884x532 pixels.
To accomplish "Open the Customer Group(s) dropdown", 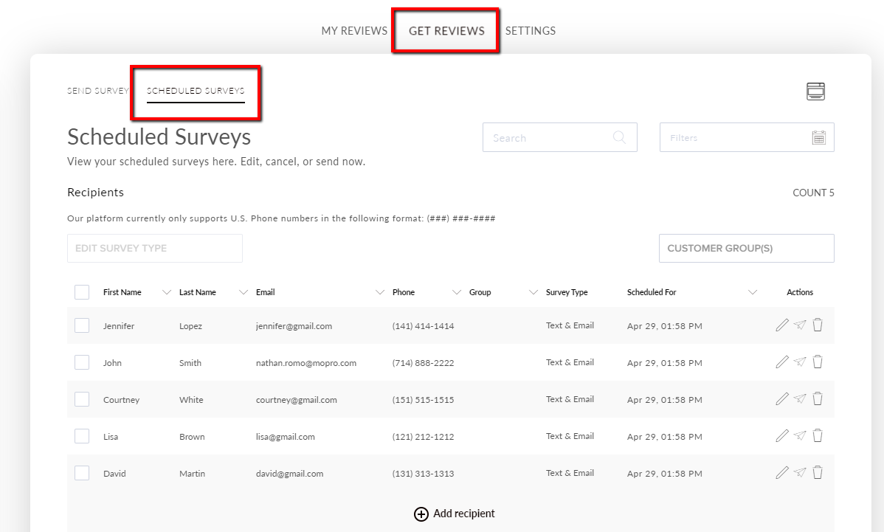I will pyautogui.click(x=747, y=248).
